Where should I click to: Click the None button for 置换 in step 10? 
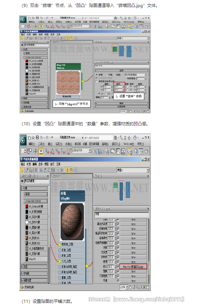[x=133, y=271]
